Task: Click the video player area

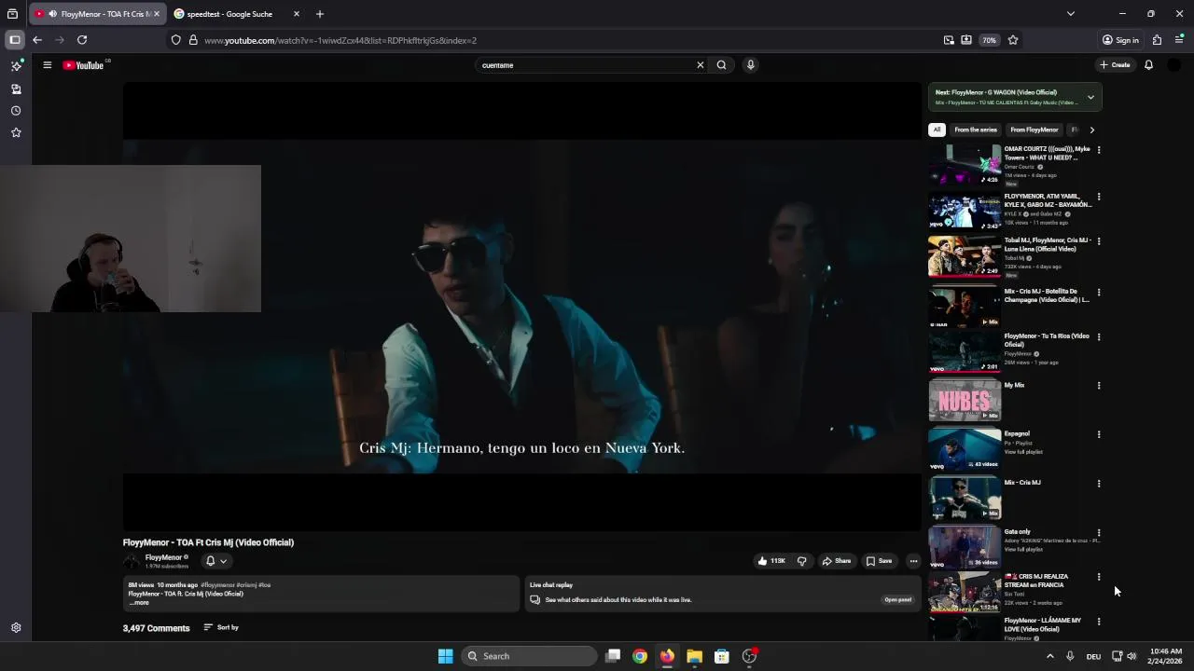Action: [522, 306]
